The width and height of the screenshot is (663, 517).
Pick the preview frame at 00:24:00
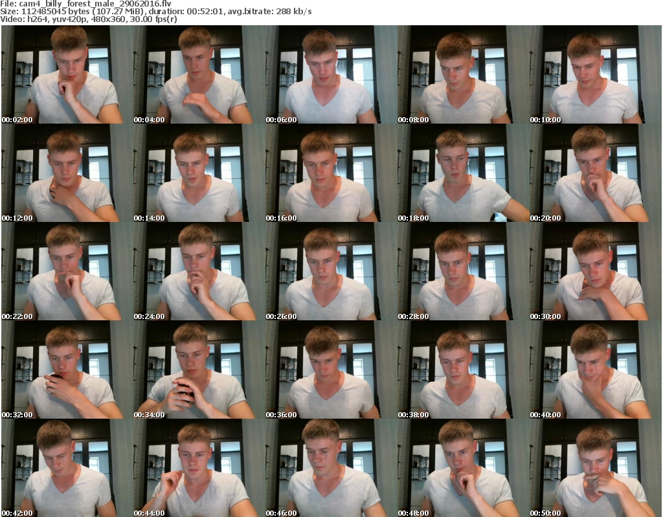[199, 271]
